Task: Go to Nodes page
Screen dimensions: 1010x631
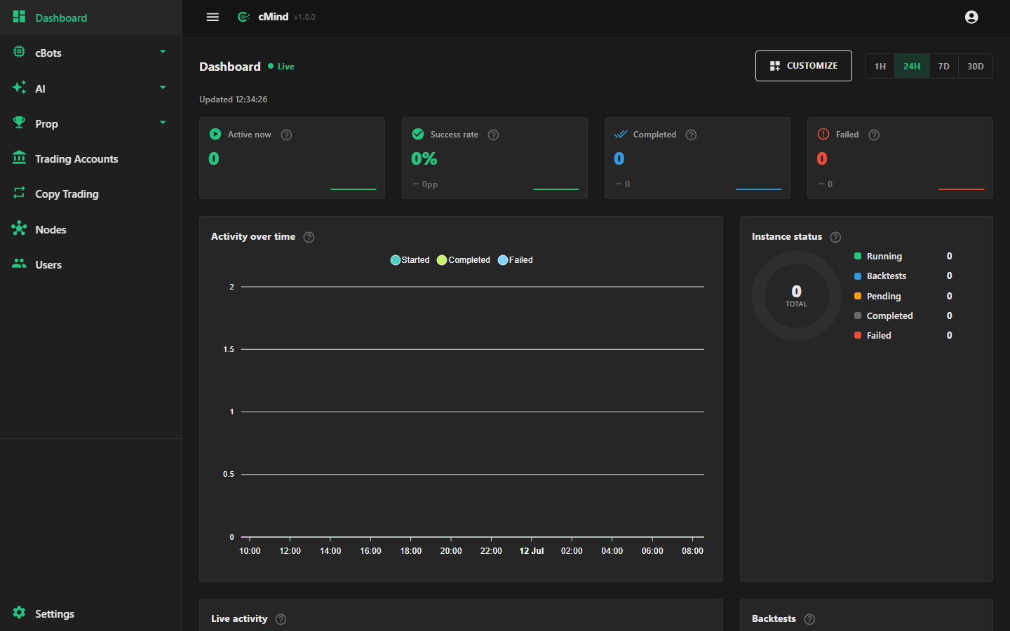Action: (91, 229)
